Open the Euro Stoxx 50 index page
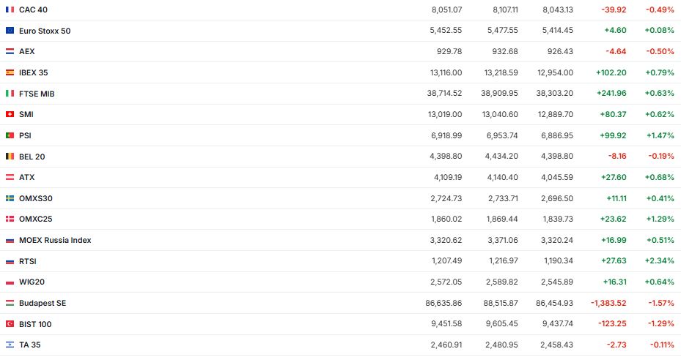Image resolution: width=681 pixels, height=357 pixels. pyautogui.click(x=45, y=31)
